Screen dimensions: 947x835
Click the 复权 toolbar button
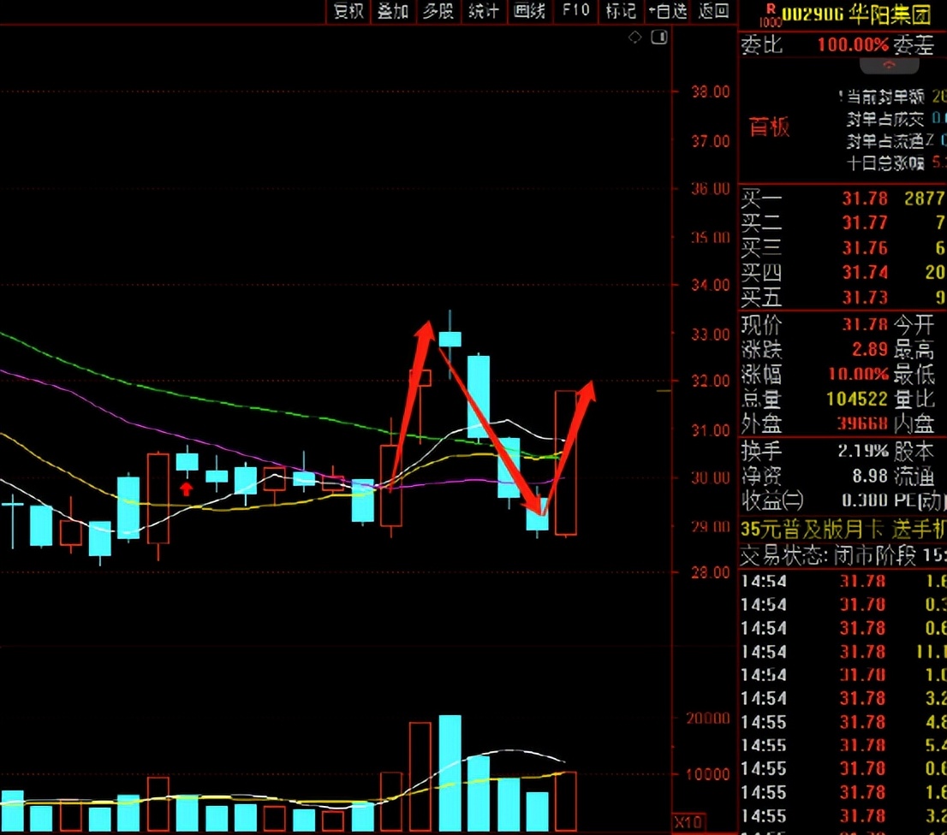coord(348,11)
